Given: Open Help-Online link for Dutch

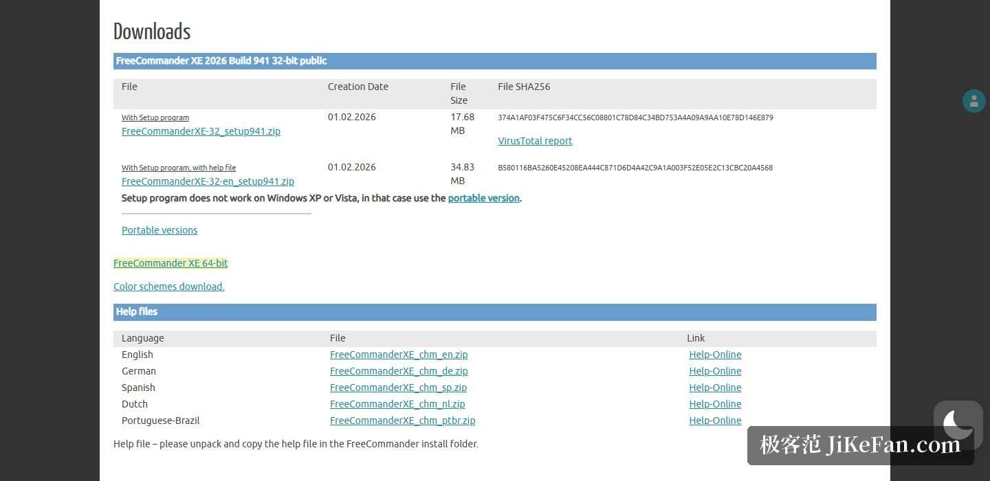Looking at the screenshot, I should (715, 404).
